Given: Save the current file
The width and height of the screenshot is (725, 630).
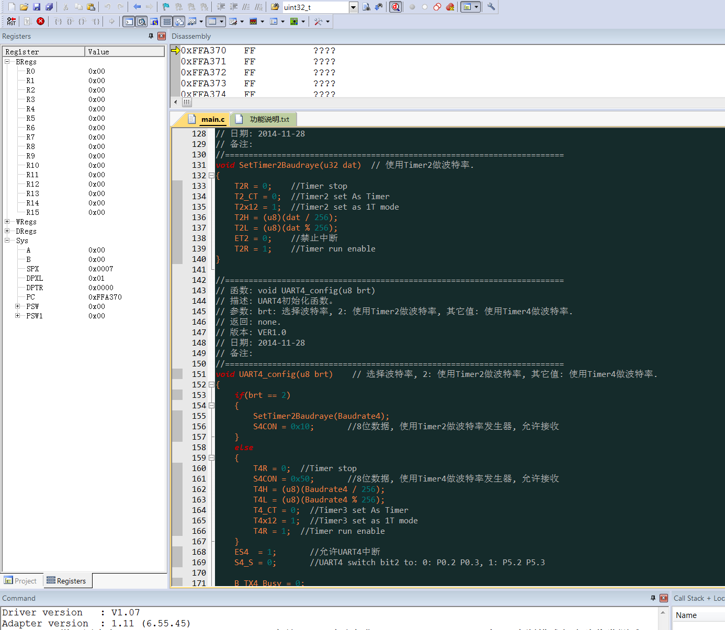Looking at the screenshot, I should 37,7.
